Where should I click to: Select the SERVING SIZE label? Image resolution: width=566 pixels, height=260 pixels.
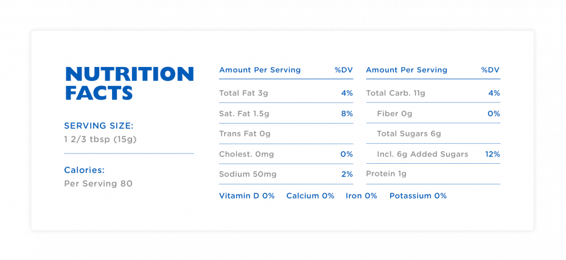(99, 125)
